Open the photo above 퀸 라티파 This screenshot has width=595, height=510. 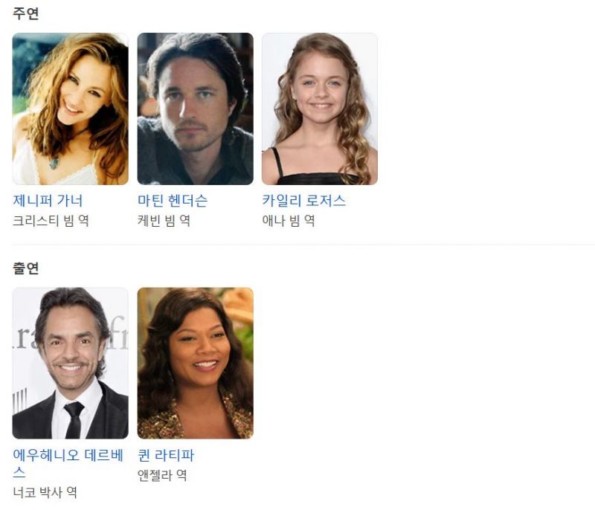pyautogui.click(x=195, y=364)
